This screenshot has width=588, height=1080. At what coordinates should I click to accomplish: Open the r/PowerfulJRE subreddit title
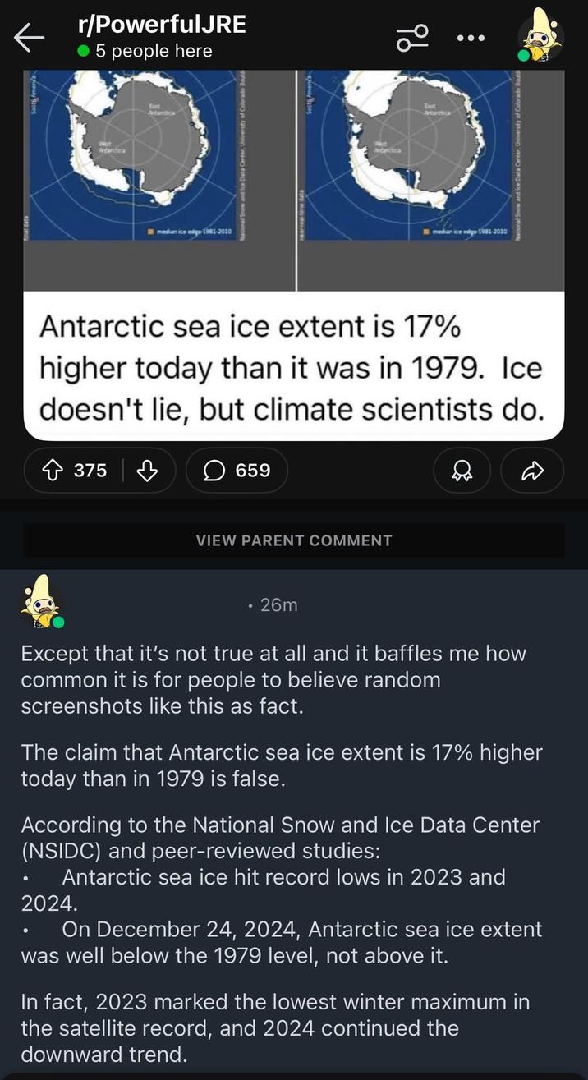(x=162, y=24)
